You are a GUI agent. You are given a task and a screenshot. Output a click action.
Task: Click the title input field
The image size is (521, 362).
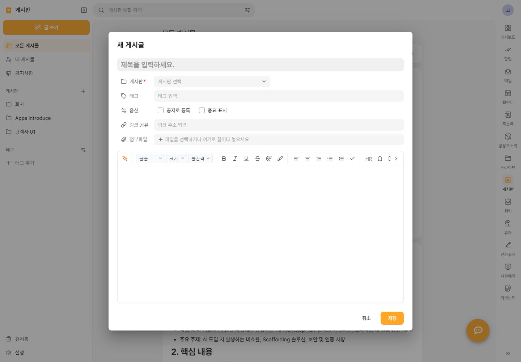260,65
